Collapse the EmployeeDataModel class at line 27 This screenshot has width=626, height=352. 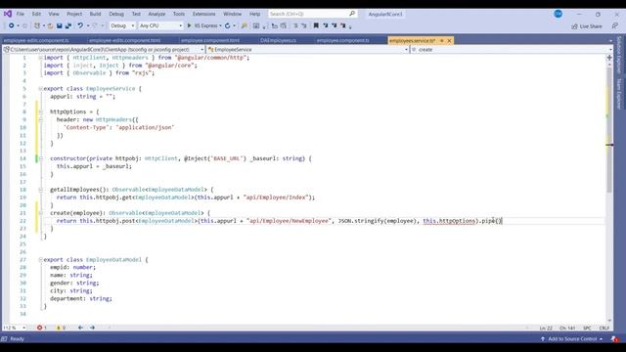click(x=40, y=260)
